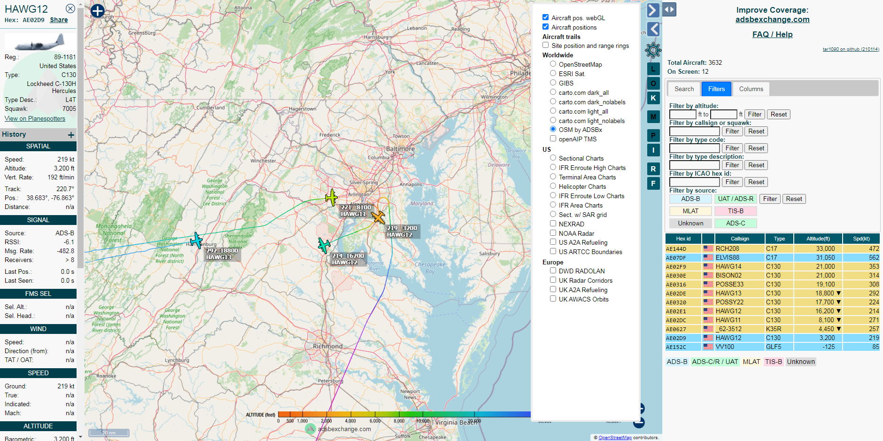Switch to the Filters tab
883x441 pixels.
(x=716, y=89)
